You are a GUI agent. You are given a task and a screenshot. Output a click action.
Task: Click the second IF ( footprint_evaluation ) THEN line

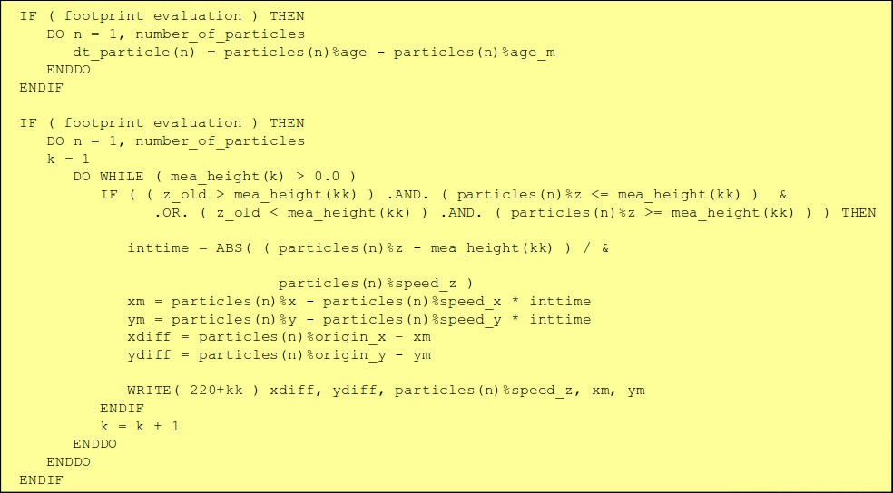tap(162, 123)
